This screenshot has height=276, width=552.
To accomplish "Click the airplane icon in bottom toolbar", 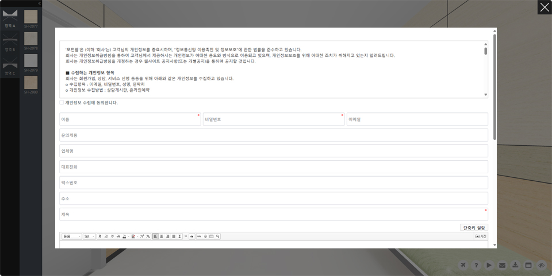I will [x=464, y=265].
